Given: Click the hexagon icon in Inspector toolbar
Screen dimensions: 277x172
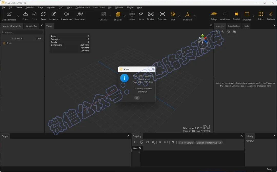Looking at the screenshot, I should point(234,32).
